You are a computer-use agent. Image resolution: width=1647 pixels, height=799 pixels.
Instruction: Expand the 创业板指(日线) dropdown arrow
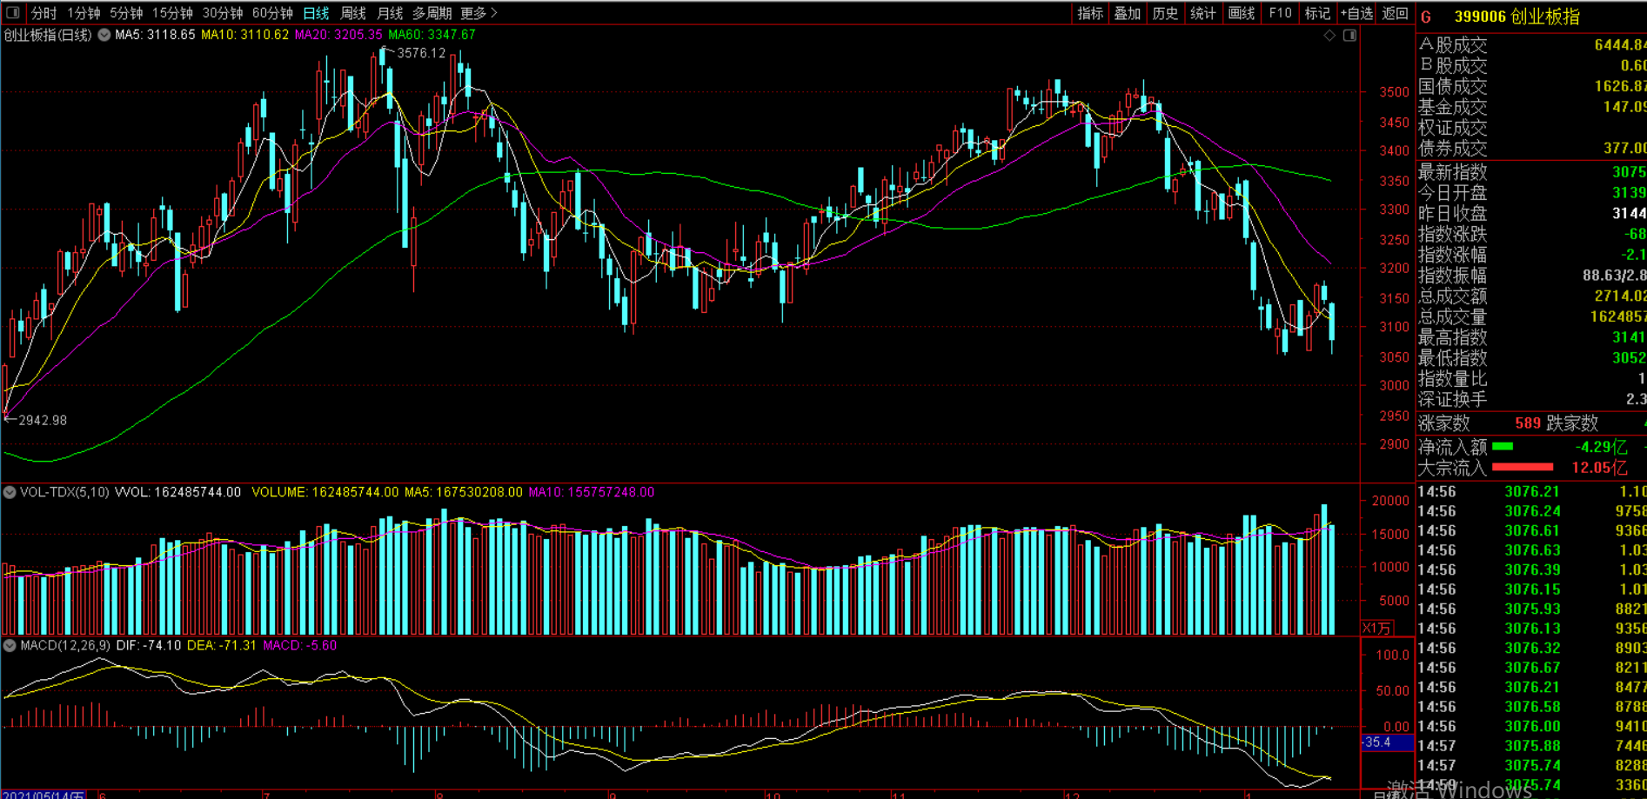click(x=104, y=36)
